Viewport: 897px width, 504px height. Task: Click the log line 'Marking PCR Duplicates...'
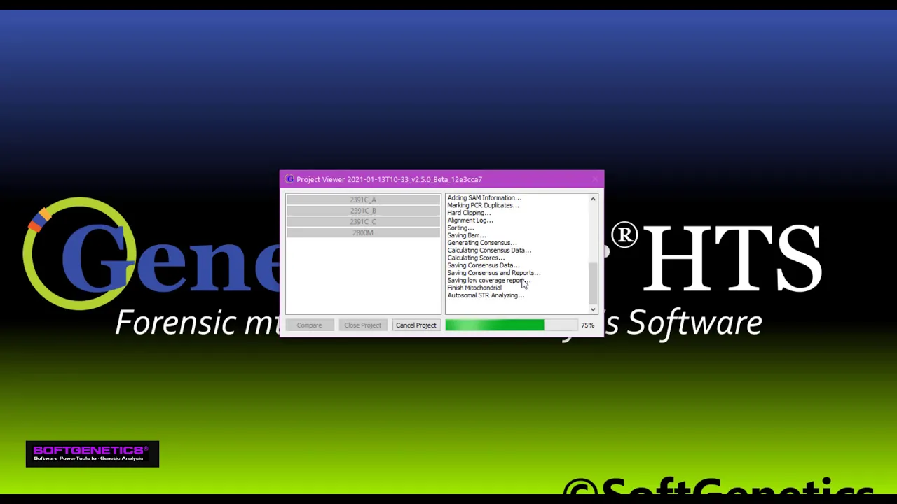click(x=483, y=205)
